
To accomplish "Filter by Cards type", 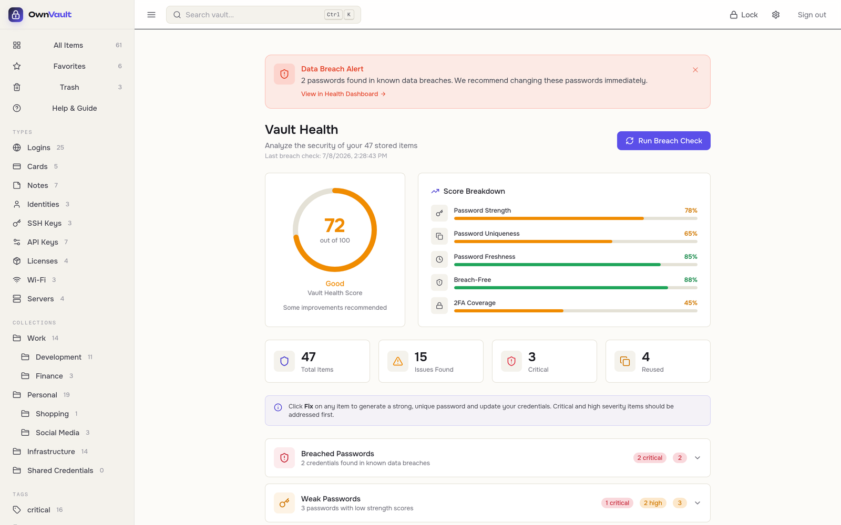I will pos(67,166).
